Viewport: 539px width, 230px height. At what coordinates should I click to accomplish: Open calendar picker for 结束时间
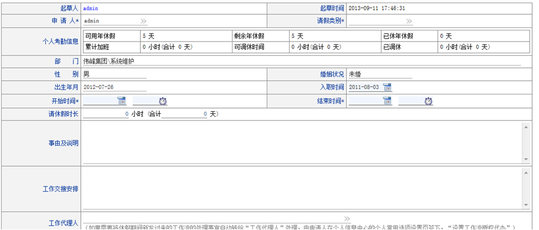(387, 101)
